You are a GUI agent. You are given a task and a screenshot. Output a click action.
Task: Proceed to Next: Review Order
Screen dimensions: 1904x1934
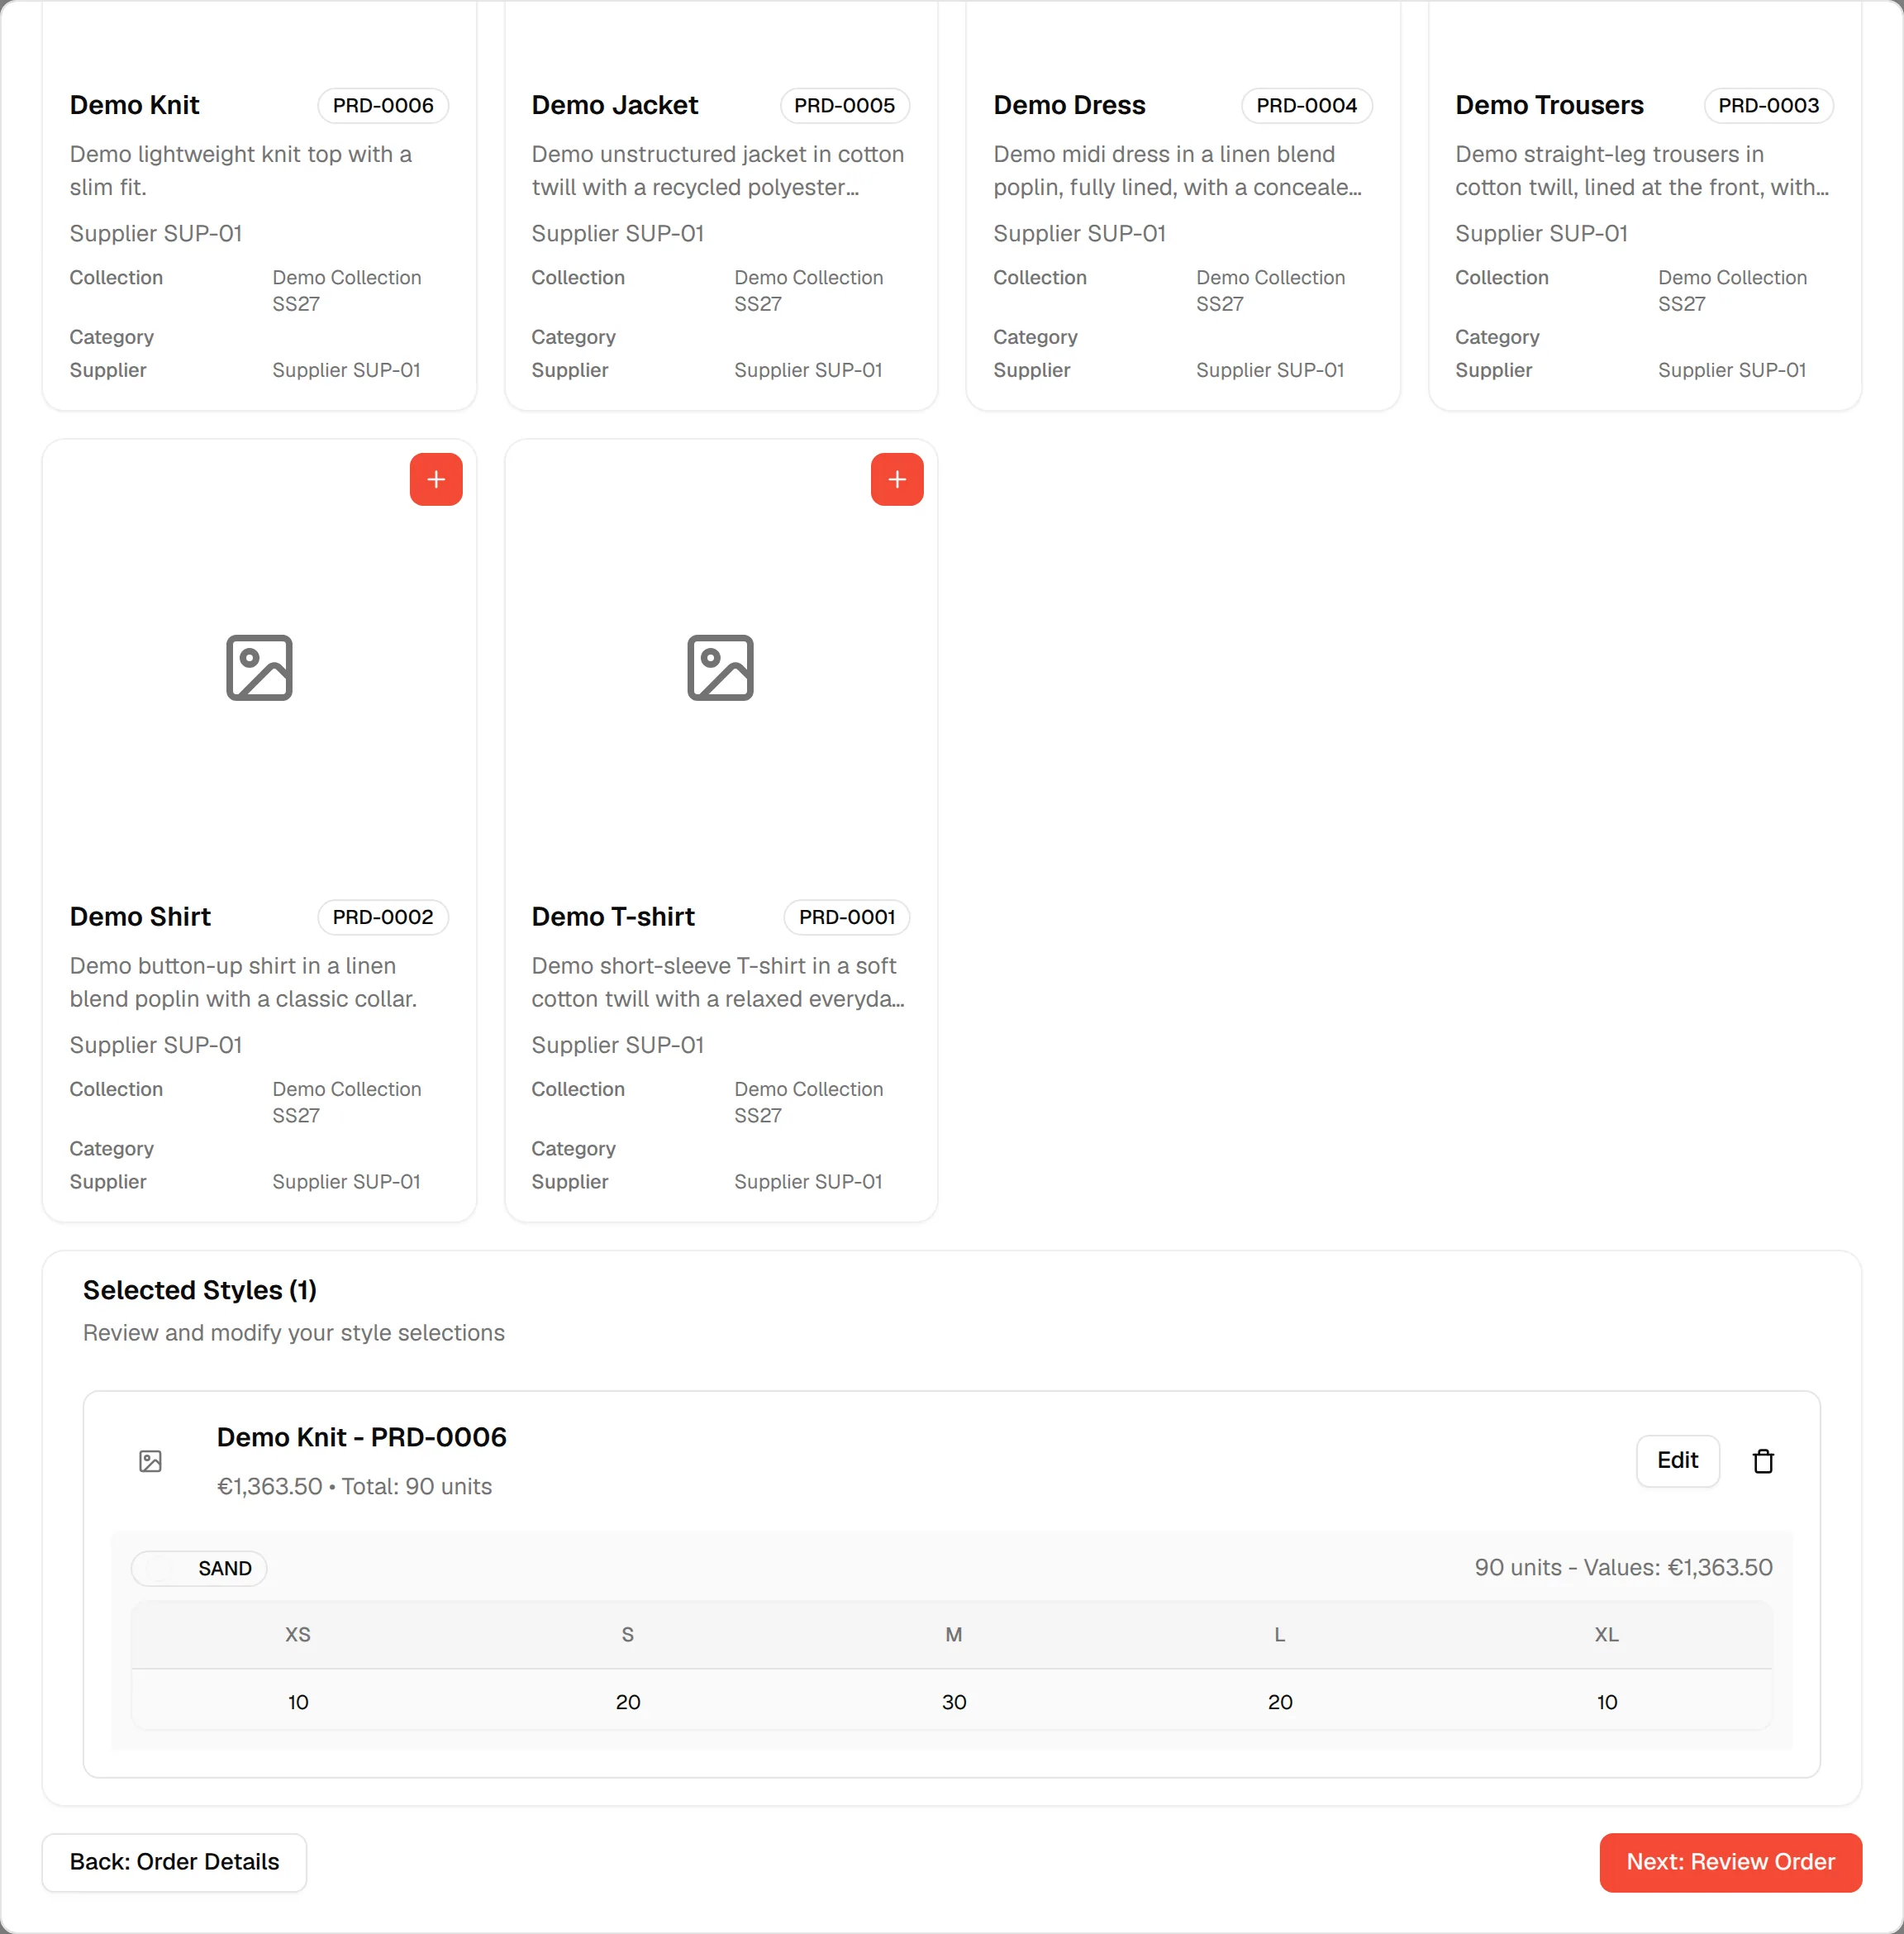pyautogui.click(x=1730, y=1861)
